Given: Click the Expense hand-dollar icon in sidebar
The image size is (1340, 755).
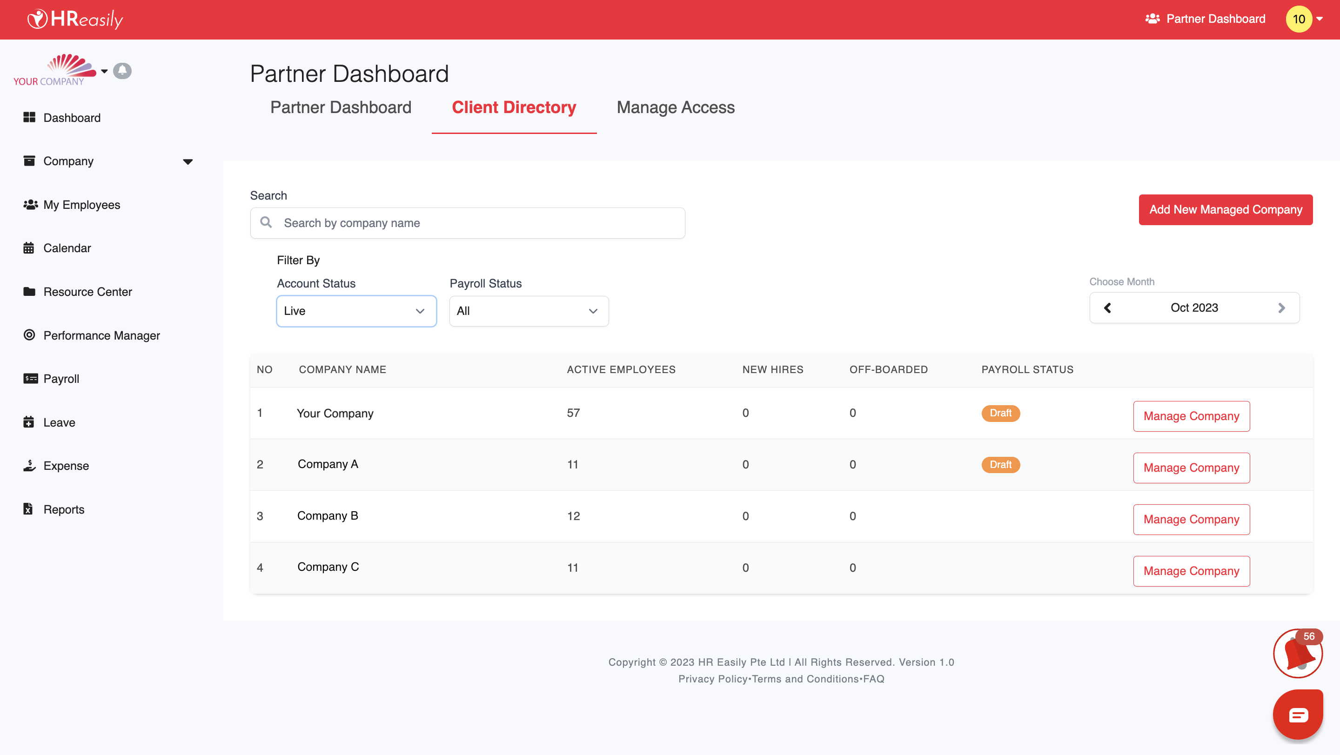Looking at the screenshot, I should coord(29,465).
